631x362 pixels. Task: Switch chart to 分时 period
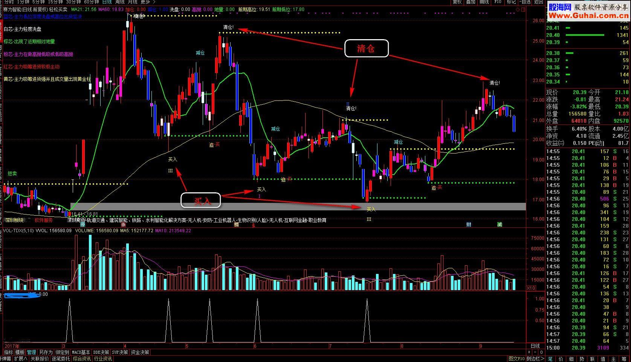point(8,2)
